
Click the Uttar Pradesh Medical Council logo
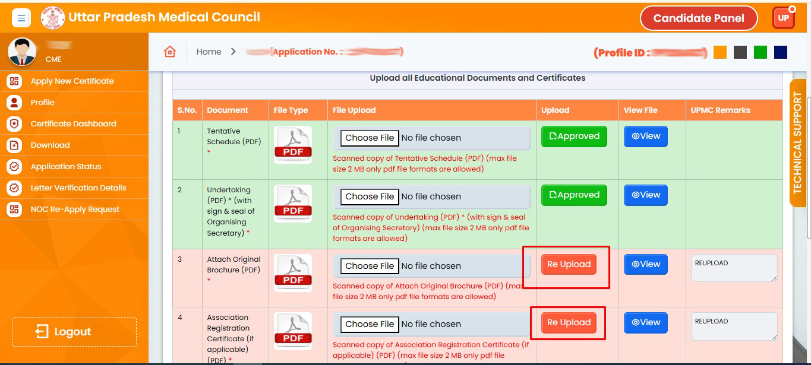(x=53, y=18)
